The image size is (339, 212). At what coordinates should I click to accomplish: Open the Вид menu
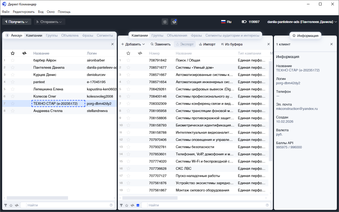[x=41, y=12]
